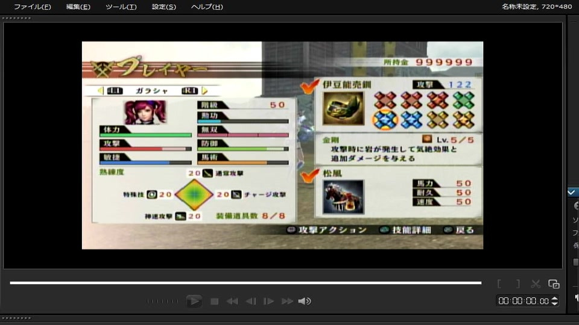Click the Stop button

tap(214, 302)
